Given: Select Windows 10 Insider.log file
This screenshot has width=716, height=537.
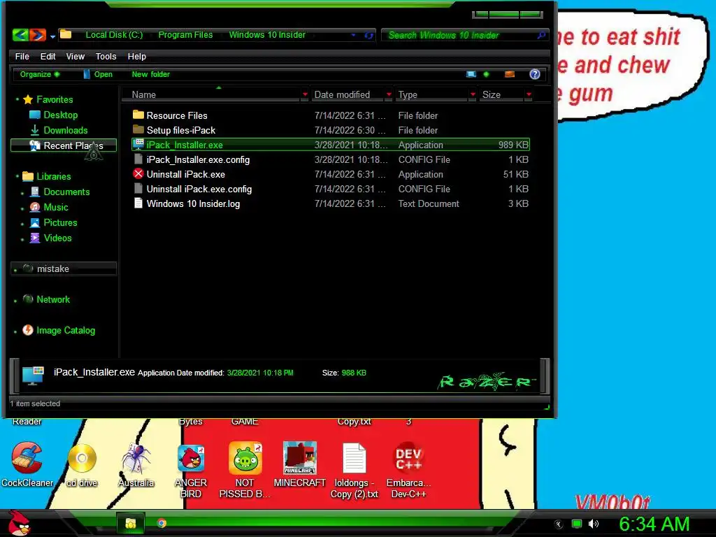Looking at the screenshot, I should [331, 203].
